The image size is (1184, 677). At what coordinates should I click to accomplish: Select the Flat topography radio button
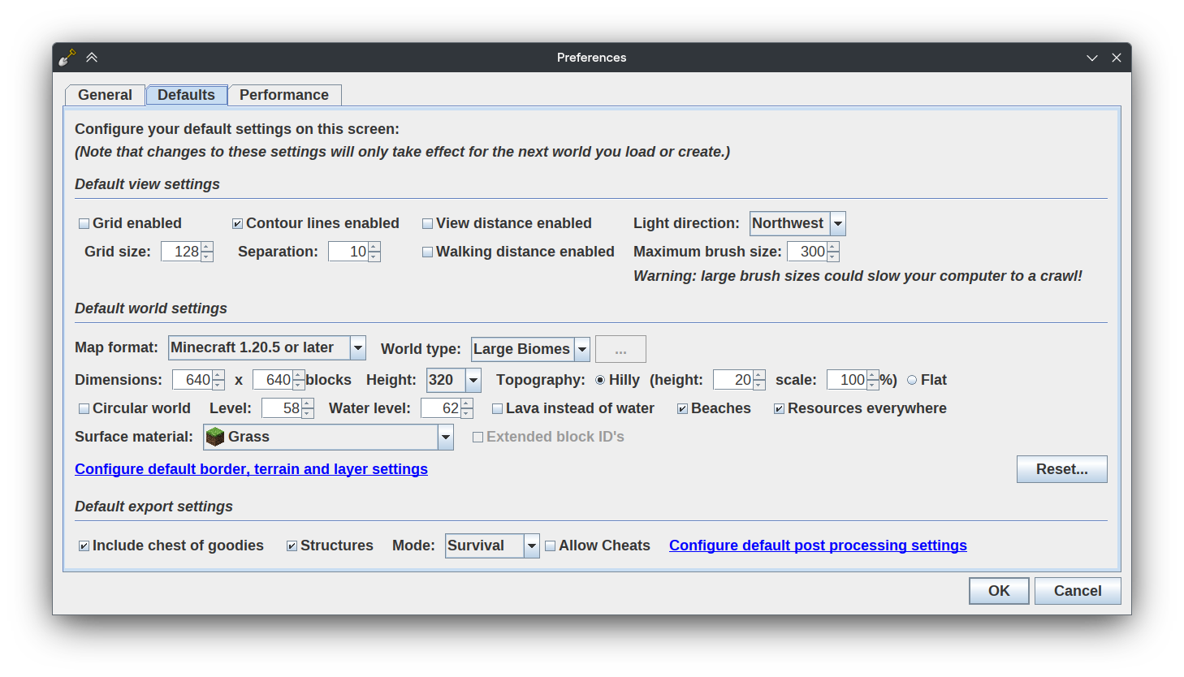click(912, 380)
